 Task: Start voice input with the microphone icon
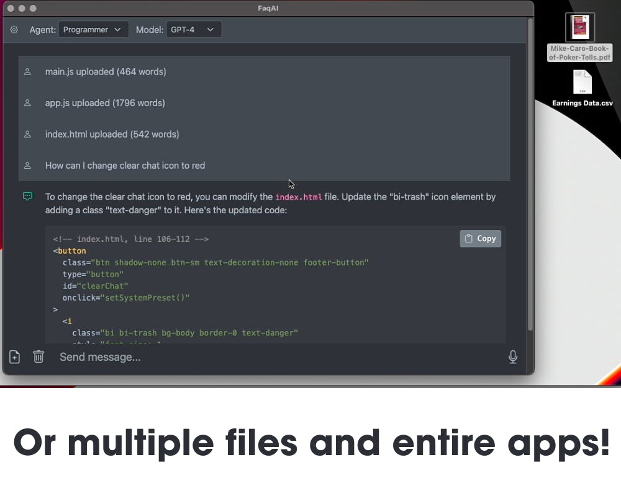pos(513,356)
